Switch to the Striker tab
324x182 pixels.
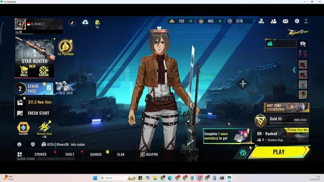coord(40,154)
